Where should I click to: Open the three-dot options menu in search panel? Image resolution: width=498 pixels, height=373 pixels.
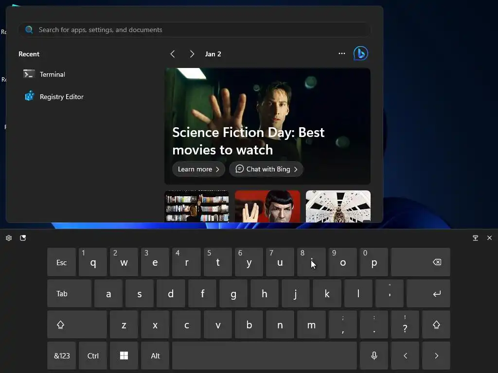[x=342, y=53]
